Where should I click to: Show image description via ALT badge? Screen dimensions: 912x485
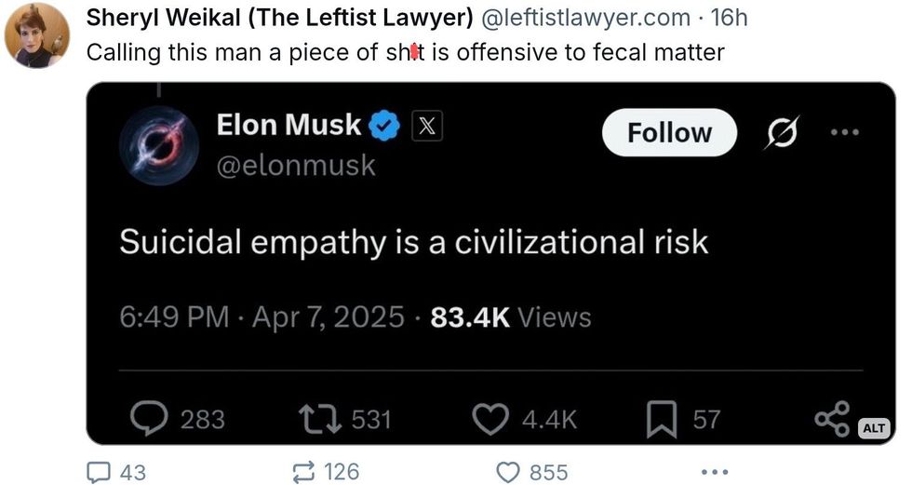tap(873, 427)
